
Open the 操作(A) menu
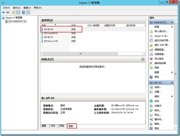[16, 8]
